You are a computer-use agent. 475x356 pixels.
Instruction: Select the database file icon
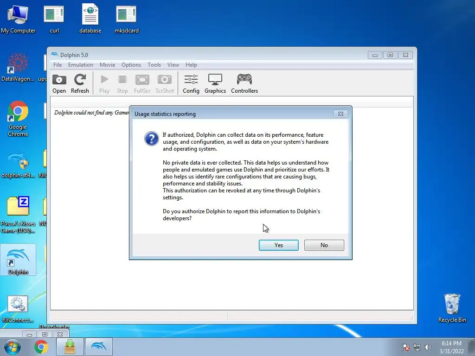pos(90,19)
